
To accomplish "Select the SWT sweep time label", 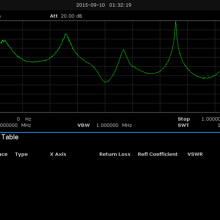I will (x=183, y=125).
